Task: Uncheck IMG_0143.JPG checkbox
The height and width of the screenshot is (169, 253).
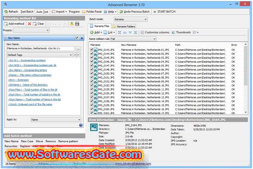Action: [92, 50]
